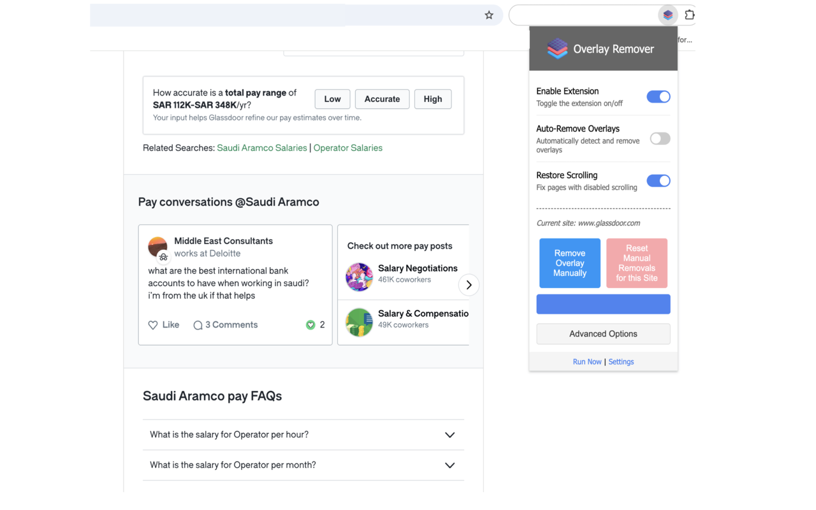Viewport: 816px width, 510px height.
Task: Turn on Auto-Remove Overlays switch
Action: (x=660, y=138)
